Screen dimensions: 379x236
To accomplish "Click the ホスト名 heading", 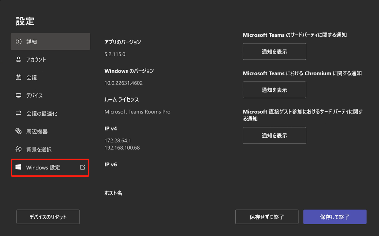I will 113,193.
